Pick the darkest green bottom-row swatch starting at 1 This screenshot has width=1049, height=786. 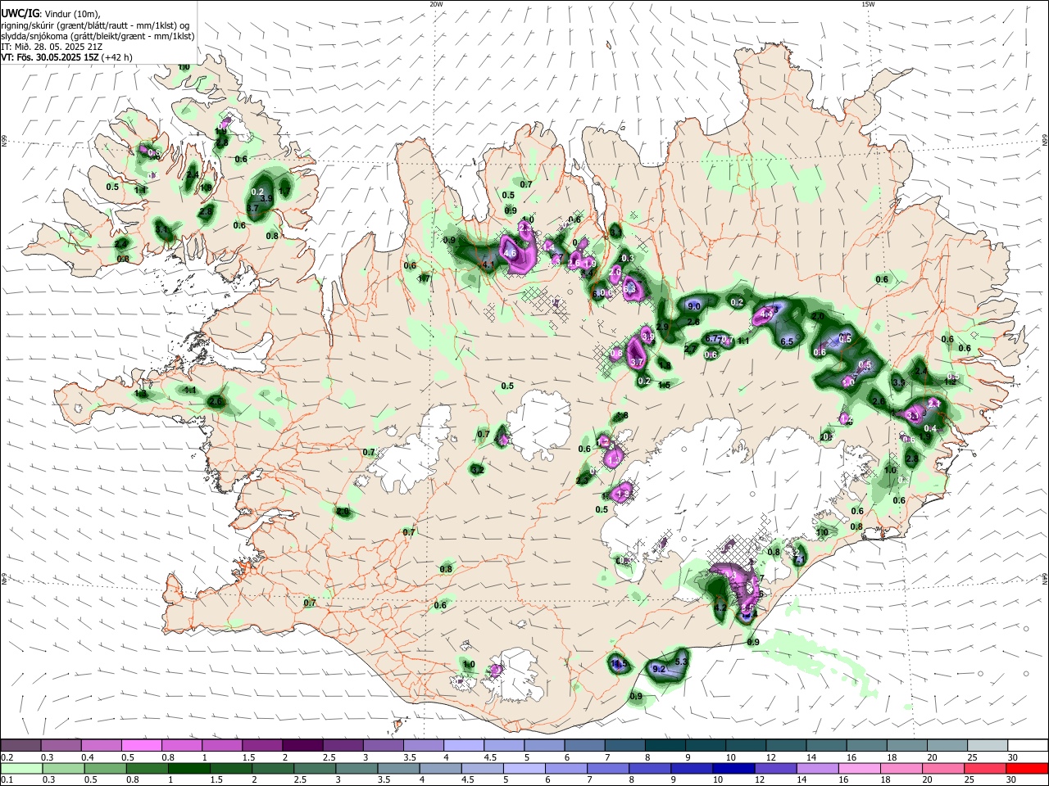[188, 768]
